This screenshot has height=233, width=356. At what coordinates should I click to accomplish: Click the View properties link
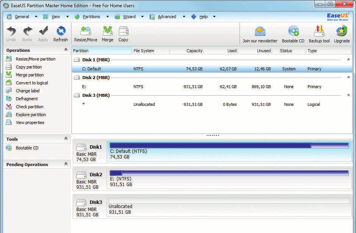30,123
